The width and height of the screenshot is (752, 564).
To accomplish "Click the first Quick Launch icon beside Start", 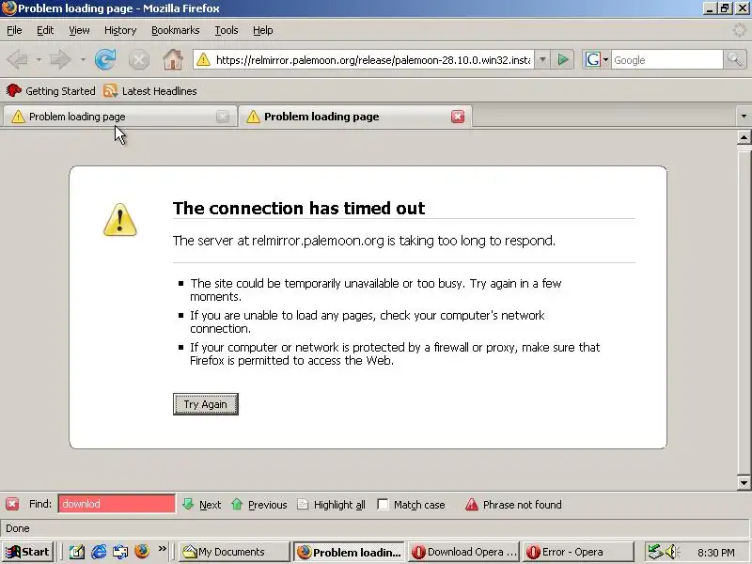I will tap(77, 552).
